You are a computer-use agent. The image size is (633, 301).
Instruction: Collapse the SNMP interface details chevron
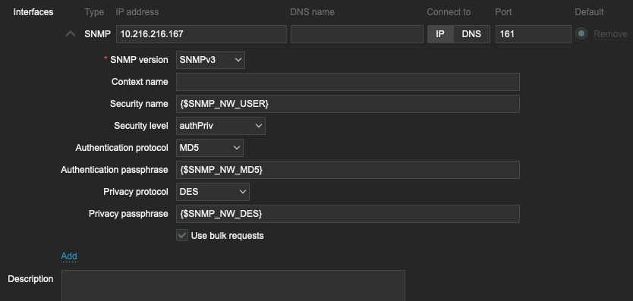tap(71, 34)
